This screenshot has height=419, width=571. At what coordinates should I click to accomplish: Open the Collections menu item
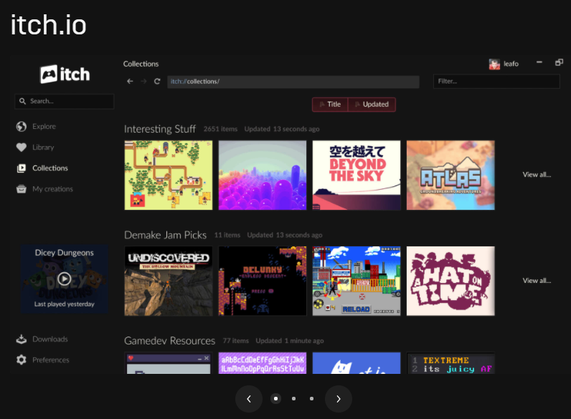coord(50,168)
